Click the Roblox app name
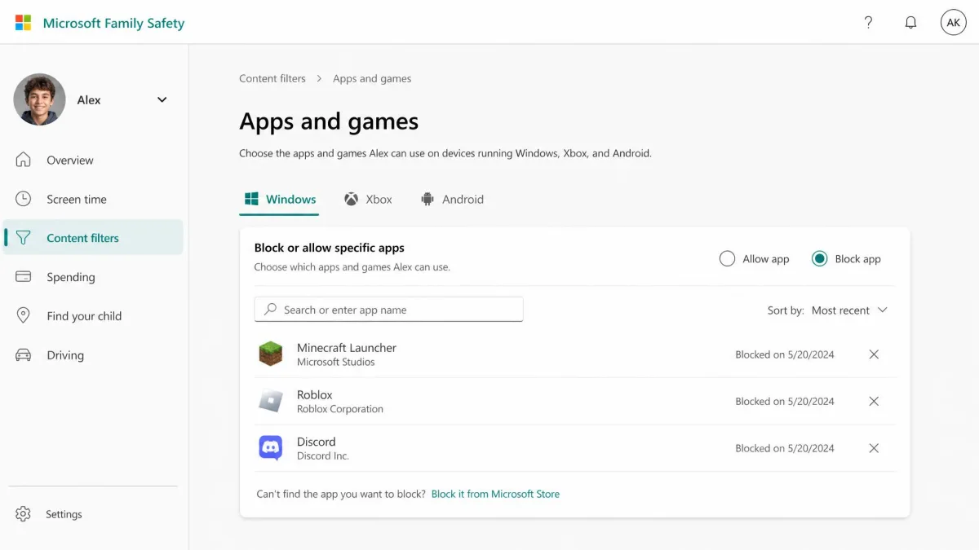Screen dimensions: 979x550 (x=315, y=394)
